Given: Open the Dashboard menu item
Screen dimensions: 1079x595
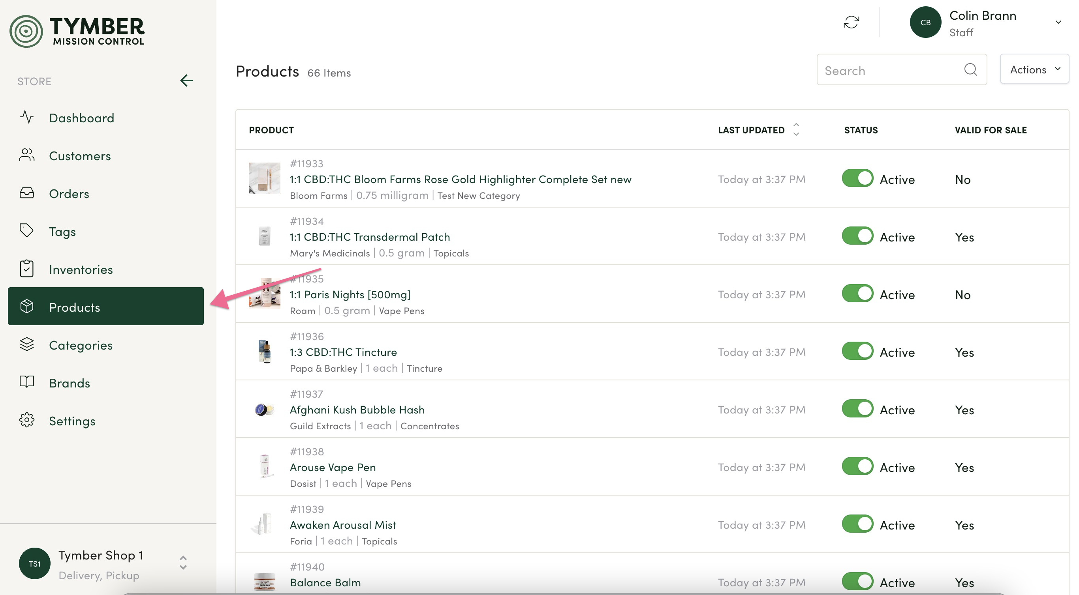Looking at the screenshot, I should [x=105, y=118].
